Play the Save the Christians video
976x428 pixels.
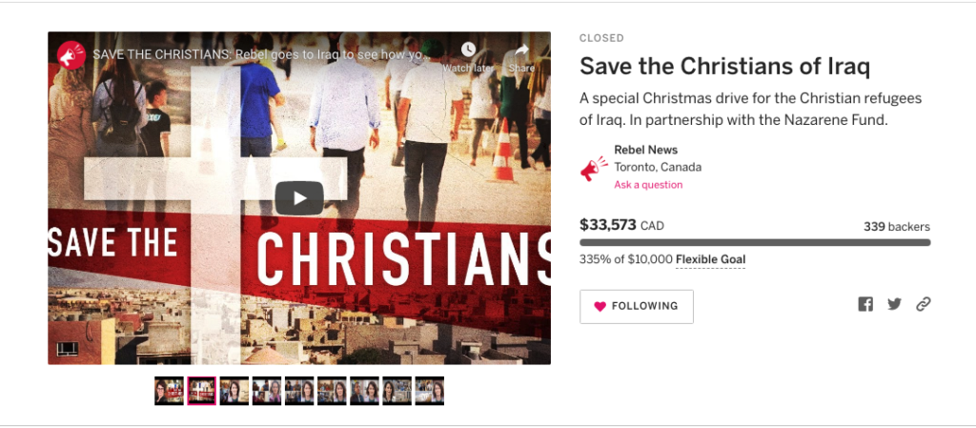tap(298, 198)
